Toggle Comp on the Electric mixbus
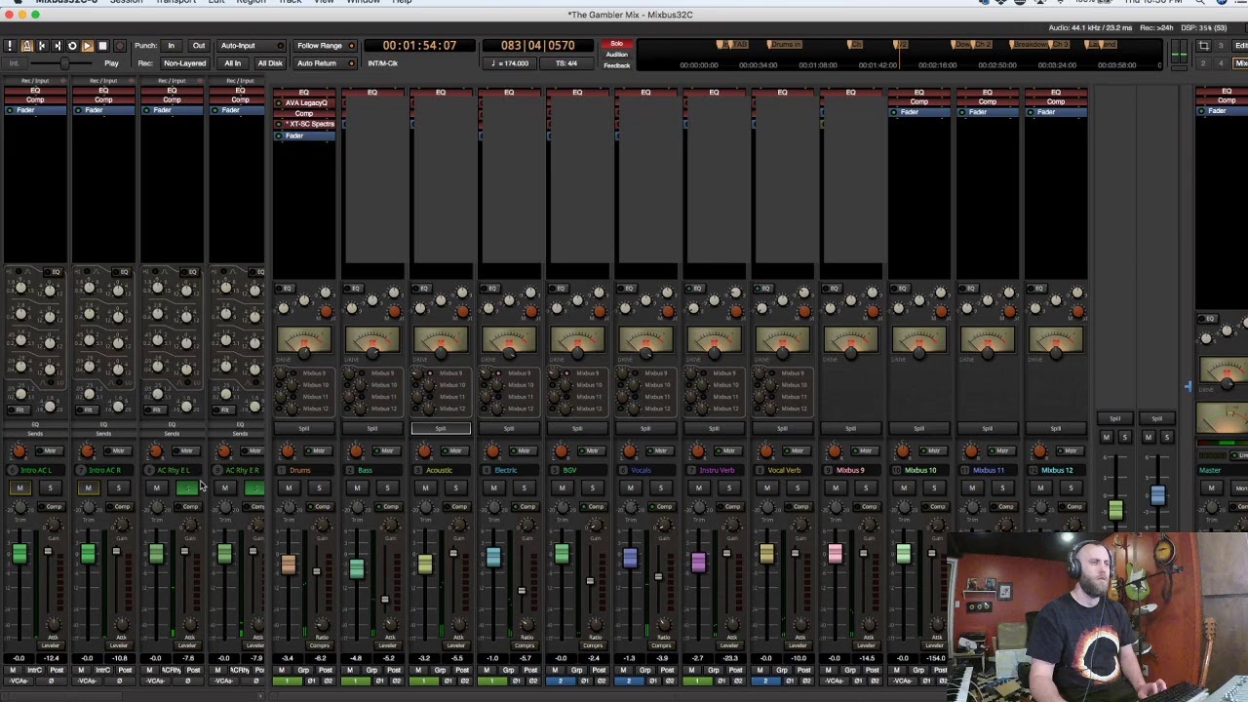Viewport: 1248px width, 702px height. coord(527,506)
